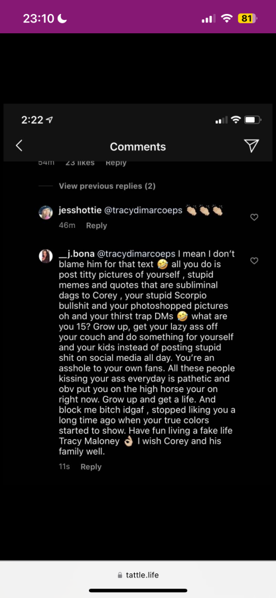Tap the 23:10 clock in the status bar
Image resolution: width=276 pixels, height=598 pixels.
pyautogui.click(x=38, y=18)
